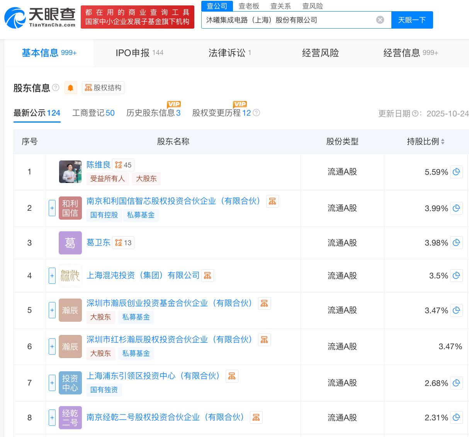Screen dimensions: 469x437
Task: Expand row 2 南京和利国信 plus button
Action: coord(52,208)
